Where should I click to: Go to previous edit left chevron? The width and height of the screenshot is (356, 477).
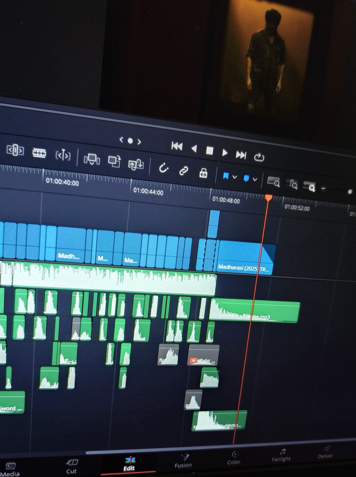[x=121, y=140]
